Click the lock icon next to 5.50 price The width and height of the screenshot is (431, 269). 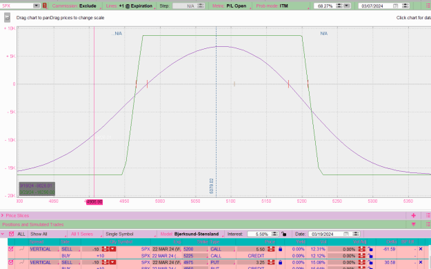280,249
